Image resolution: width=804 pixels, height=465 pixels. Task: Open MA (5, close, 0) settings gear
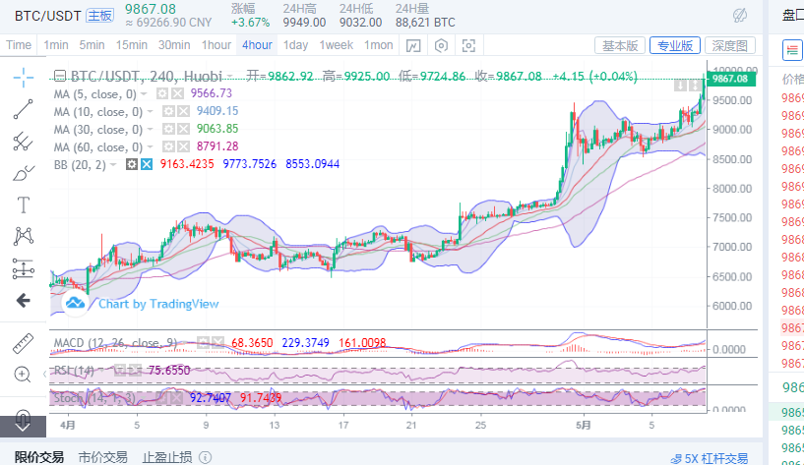tap(162, 93)
